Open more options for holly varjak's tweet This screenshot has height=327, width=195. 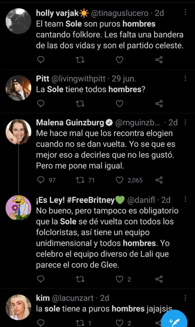(x=185, y=13)
